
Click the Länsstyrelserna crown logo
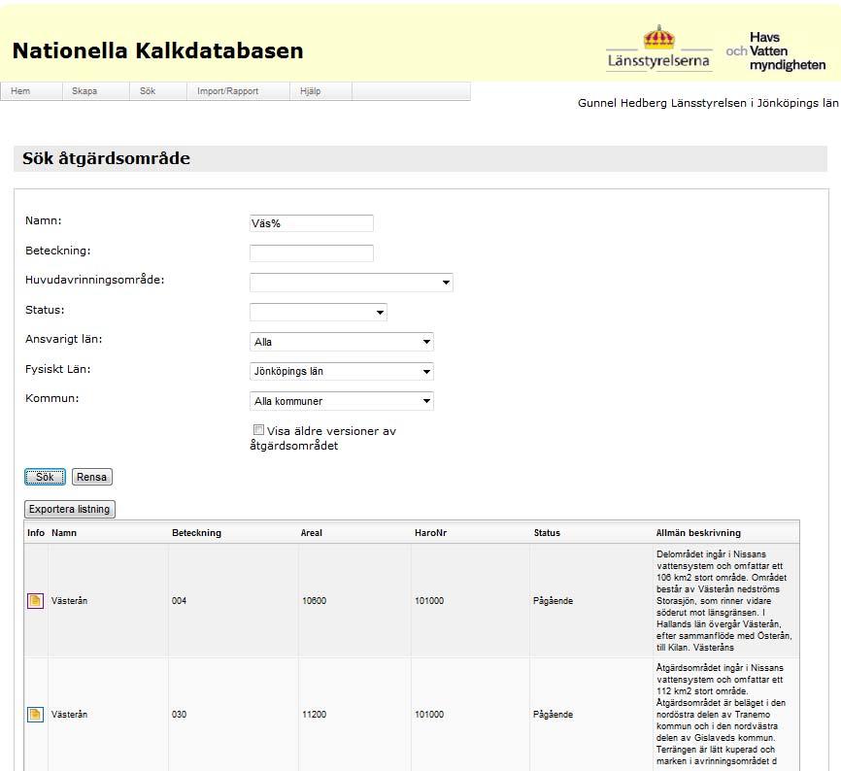[x=658, y=48]
